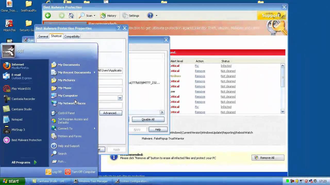Viewport: 330px width, 185px height.
Task: Click Remove All button
Action: click(268, 158)
